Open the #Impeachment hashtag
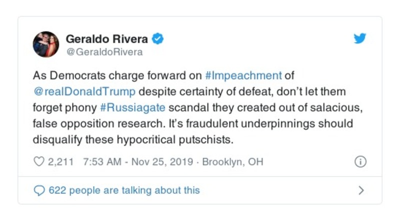This screenshot has width=400, height=222. tap(243, 76)
